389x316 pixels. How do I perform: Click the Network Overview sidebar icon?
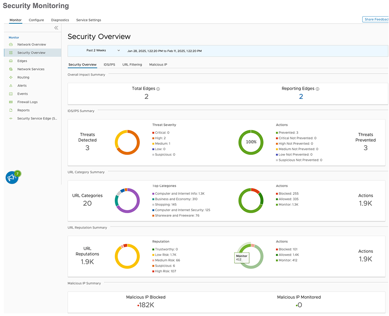coord(11,45)
